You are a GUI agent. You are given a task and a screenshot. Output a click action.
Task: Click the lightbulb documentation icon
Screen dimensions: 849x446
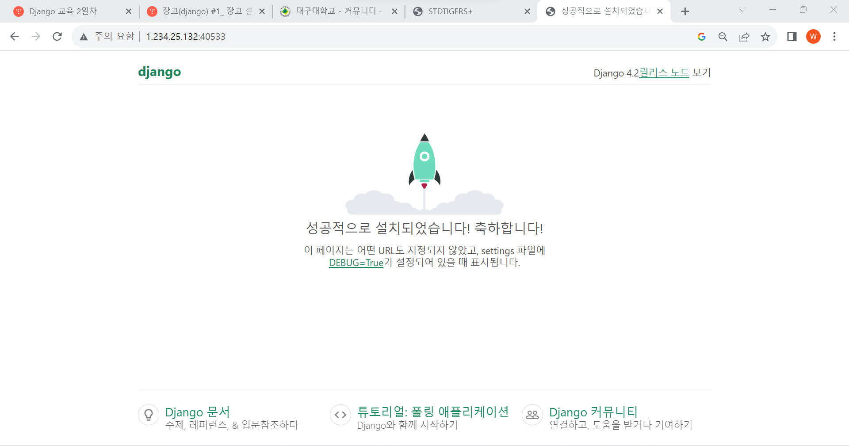(x=149, y=415)
